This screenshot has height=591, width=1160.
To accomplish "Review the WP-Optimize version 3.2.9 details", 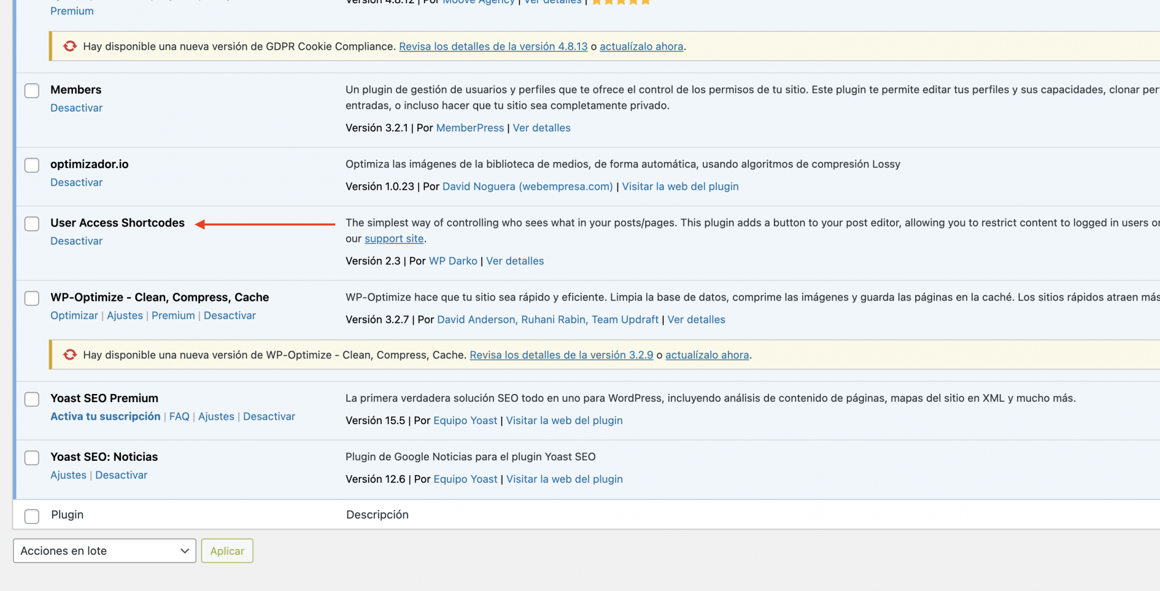I will pyautogui.click(x=561, y=355).
